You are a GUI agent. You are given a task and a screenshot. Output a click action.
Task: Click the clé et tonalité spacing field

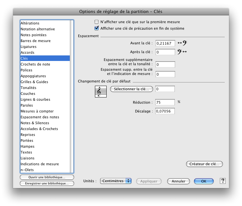coord(165,65)
